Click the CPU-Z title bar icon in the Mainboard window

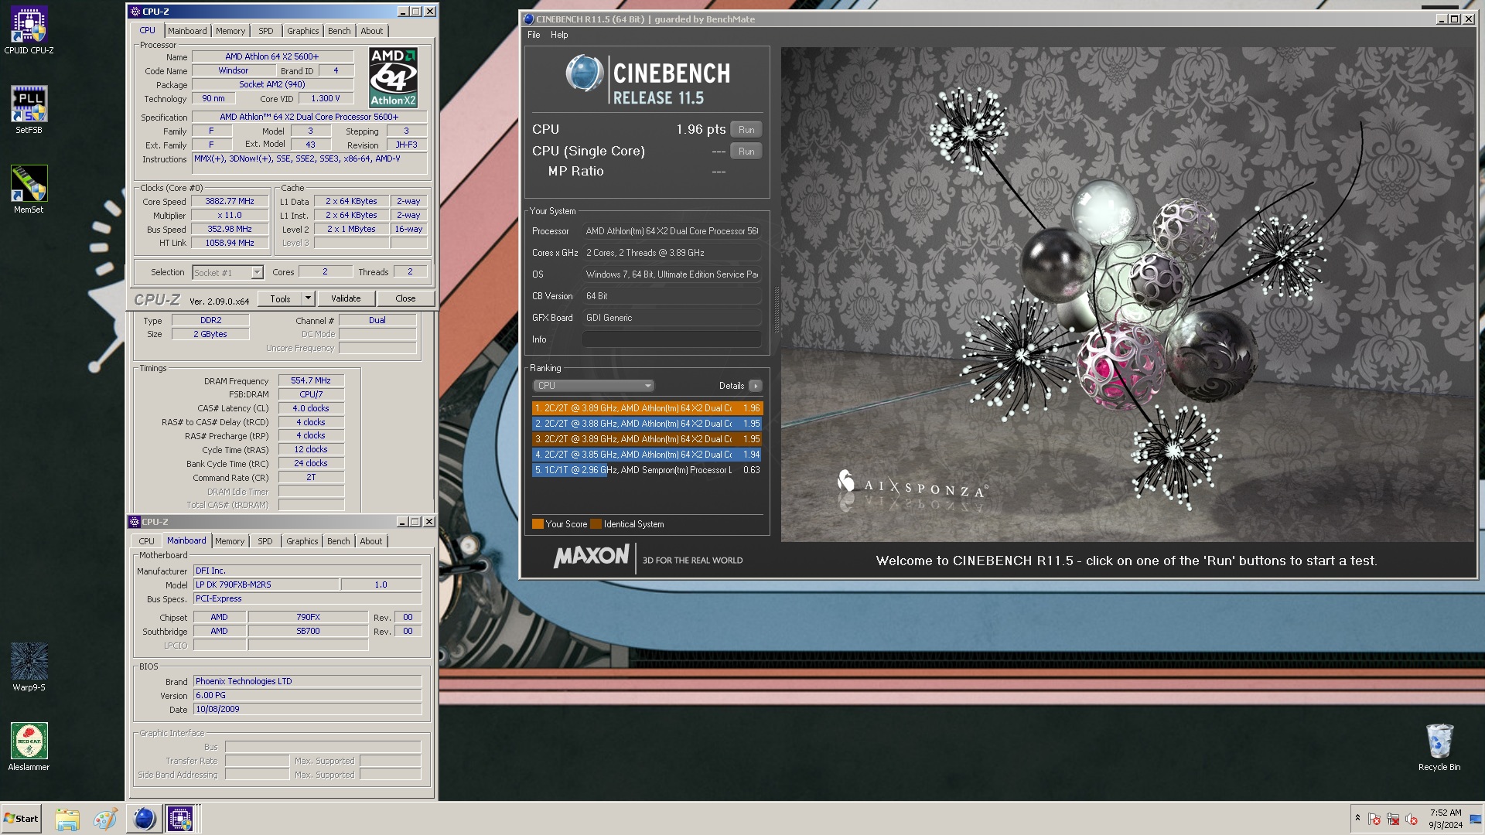pos(135,522)
